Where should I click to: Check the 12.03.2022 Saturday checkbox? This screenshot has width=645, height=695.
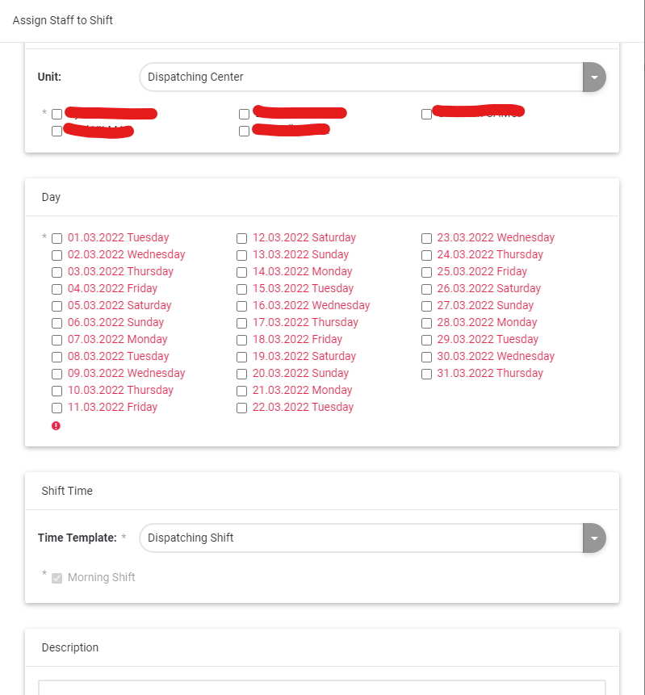(241, 238)
